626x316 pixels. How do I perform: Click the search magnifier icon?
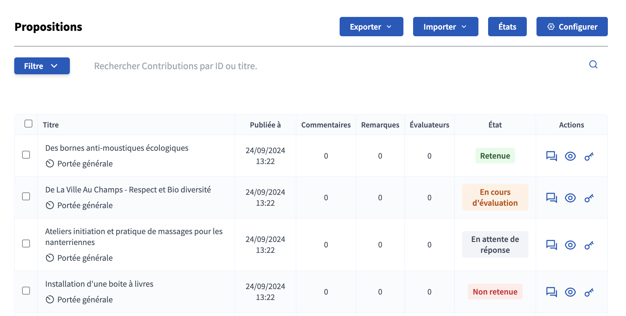(593, 65)
